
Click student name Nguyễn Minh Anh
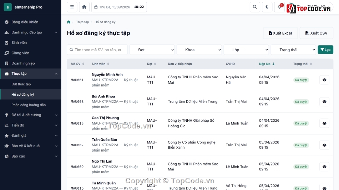coord(107,75)
